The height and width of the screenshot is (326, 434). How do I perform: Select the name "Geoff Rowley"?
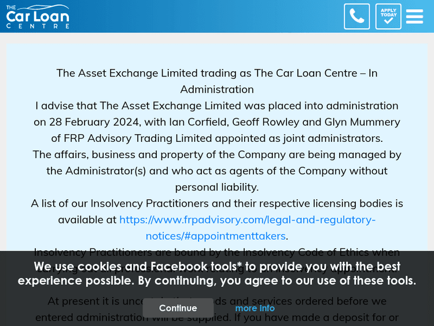[269, 122]
